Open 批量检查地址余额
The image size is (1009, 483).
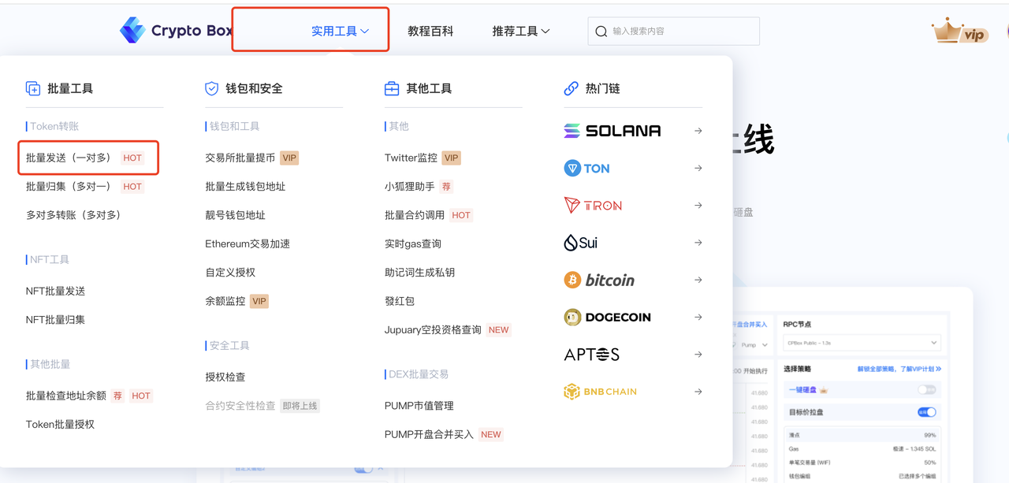(x=65, y=396)
